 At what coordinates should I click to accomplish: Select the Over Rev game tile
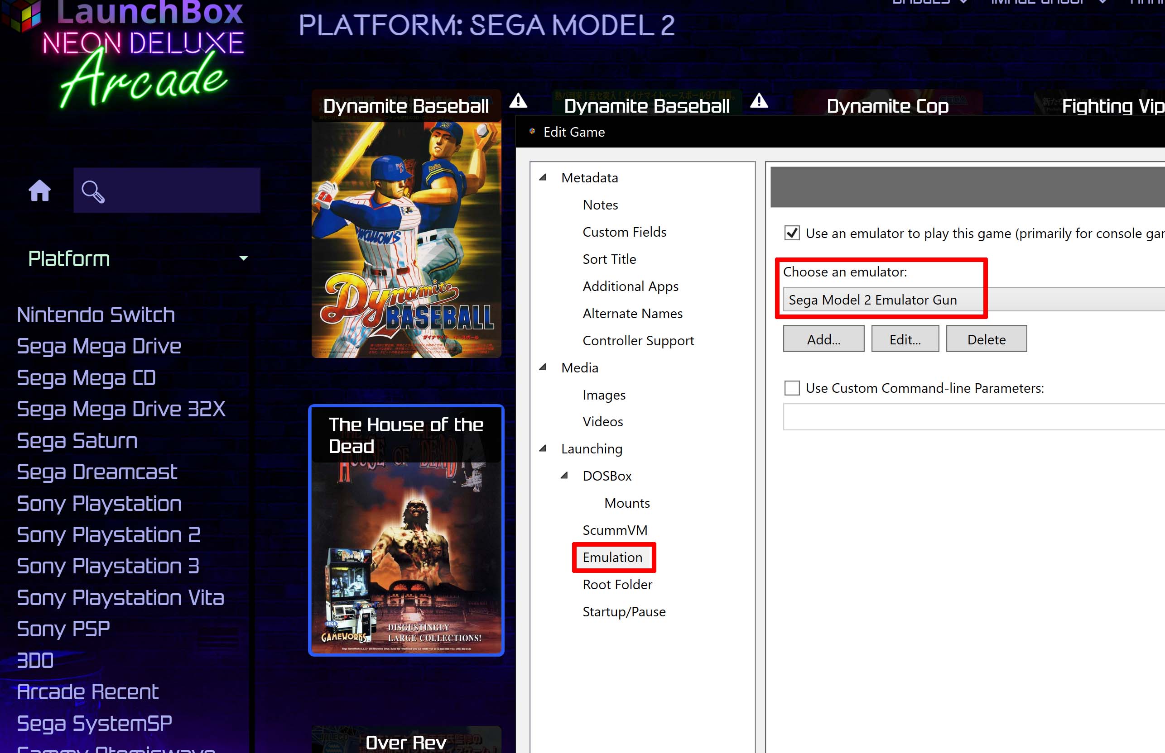tap(406, 739)
